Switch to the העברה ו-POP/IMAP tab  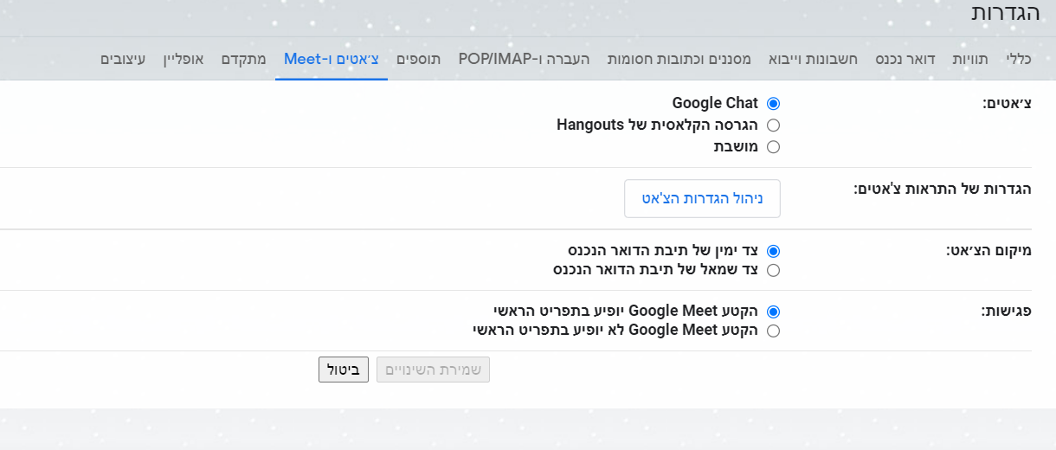pos(524,59)
